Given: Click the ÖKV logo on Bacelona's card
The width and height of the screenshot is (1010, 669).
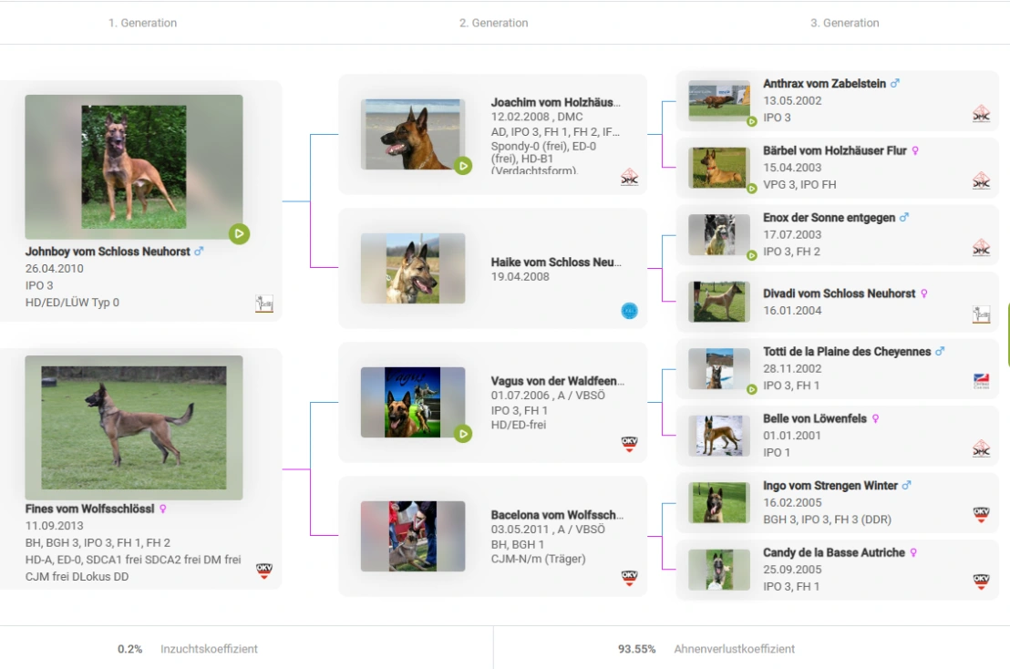Looking at the screenshot, I should [x=629, y=578].
